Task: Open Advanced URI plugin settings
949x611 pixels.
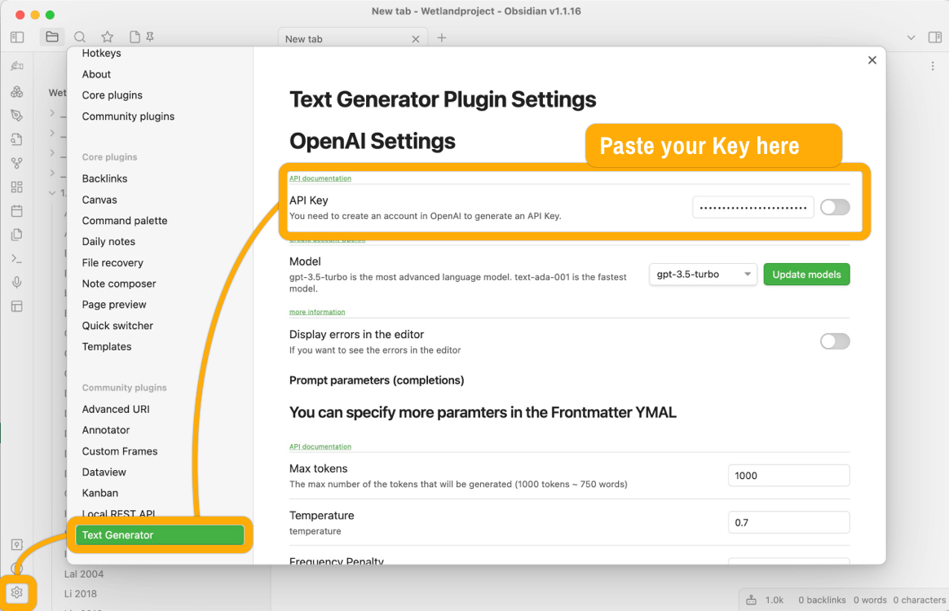Action: 116,409
